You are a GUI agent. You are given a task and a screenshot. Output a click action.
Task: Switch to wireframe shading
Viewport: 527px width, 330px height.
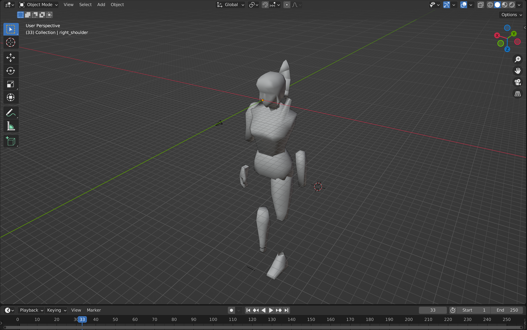[x=490, y=5]
